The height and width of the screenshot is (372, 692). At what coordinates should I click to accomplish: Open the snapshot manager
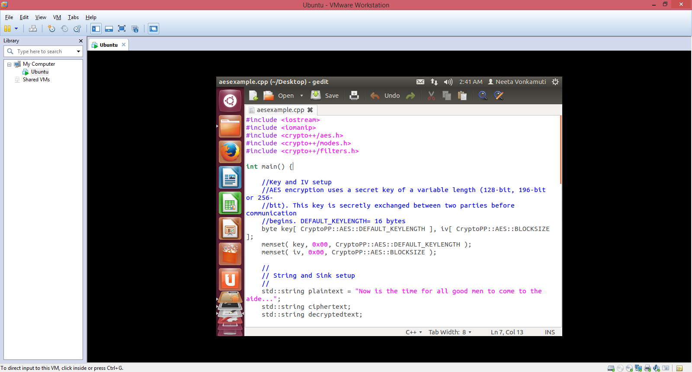pyautogui.click(x=77, y=29)
